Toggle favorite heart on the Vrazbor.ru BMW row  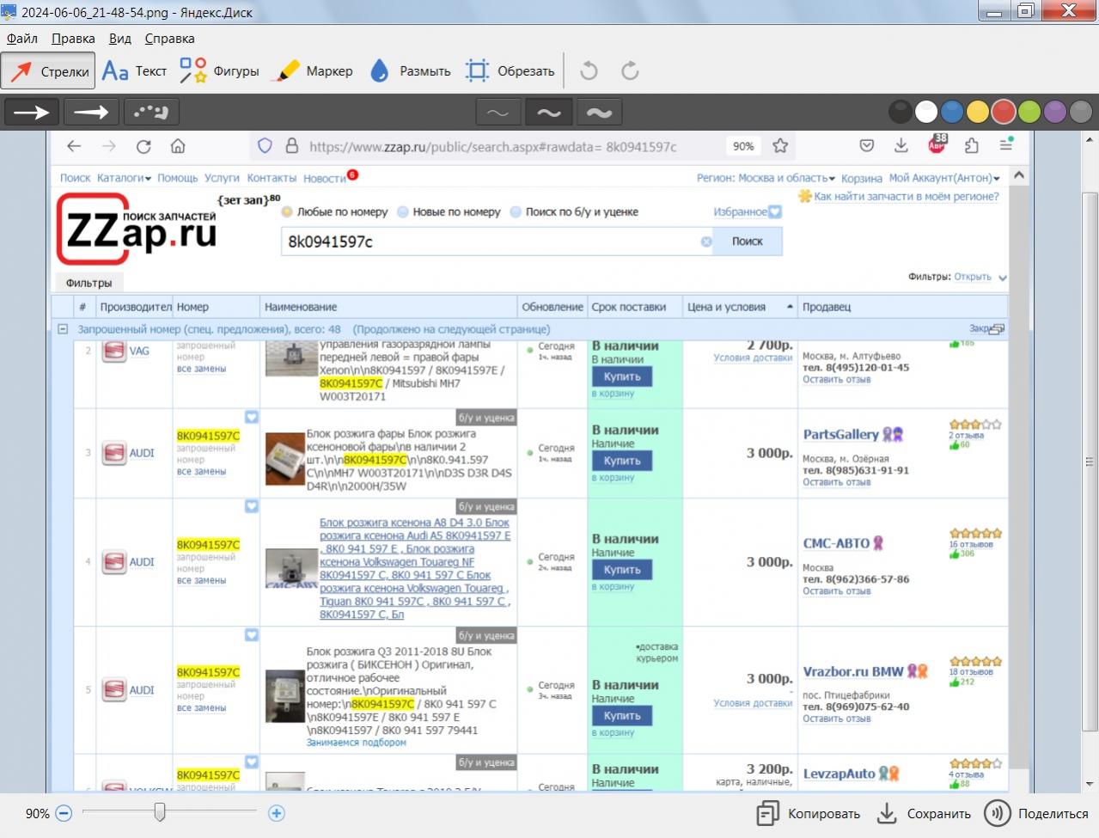[252, 635]
